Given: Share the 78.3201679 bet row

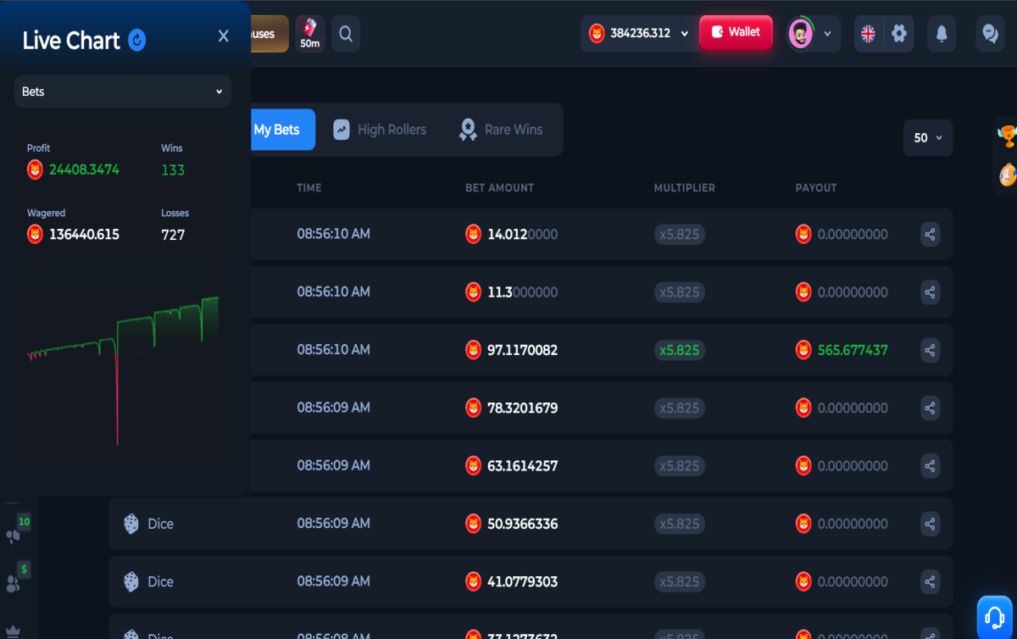Looking at the screenshot, I should (x=931, y=408).
